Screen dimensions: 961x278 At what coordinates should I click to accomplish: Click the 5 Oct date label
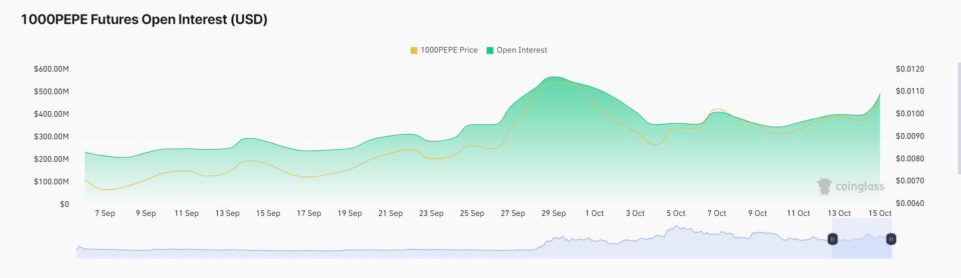[x=676, y=213]
